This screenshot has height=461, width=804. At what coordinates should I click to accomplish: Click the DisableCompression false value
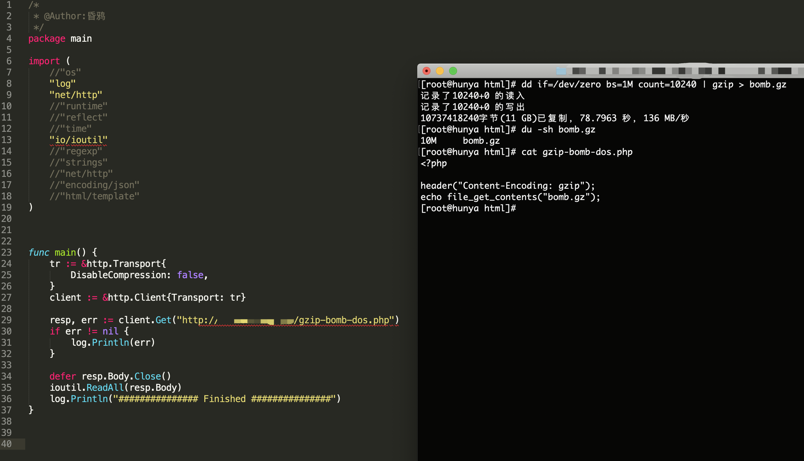pos(190,275)
